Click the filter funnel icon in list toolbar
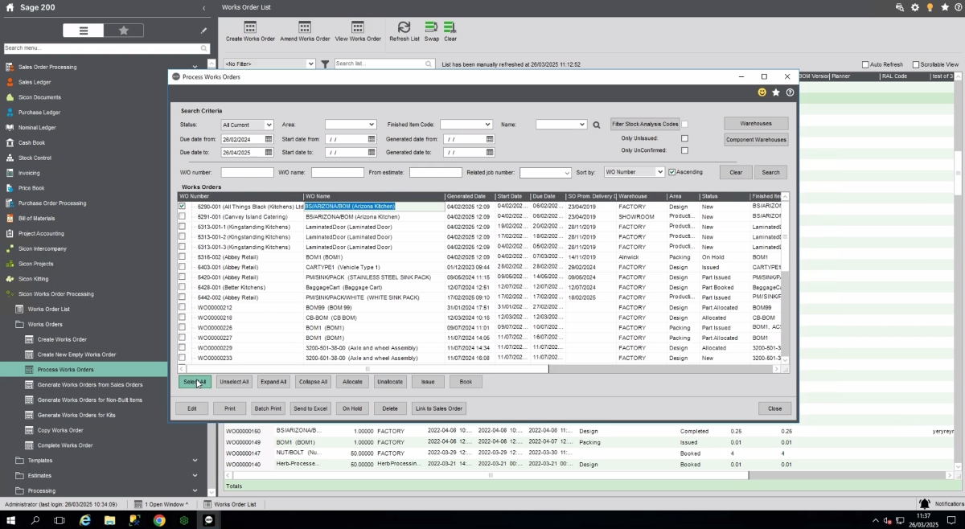 pyautogui.click(x=325, y=64)
